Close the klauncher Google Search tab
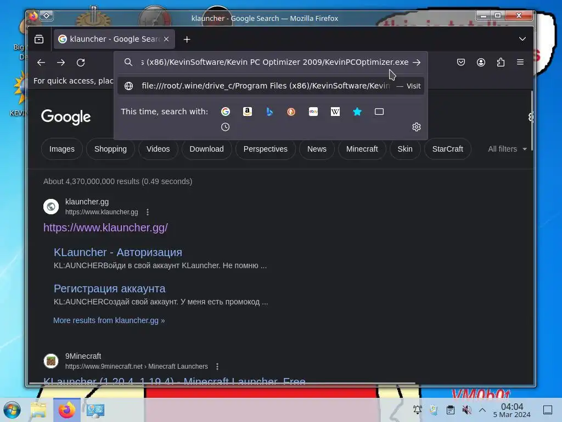 166,39
